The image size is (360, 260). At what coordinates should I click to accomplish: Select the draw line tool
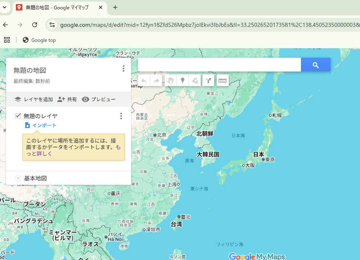195,80
